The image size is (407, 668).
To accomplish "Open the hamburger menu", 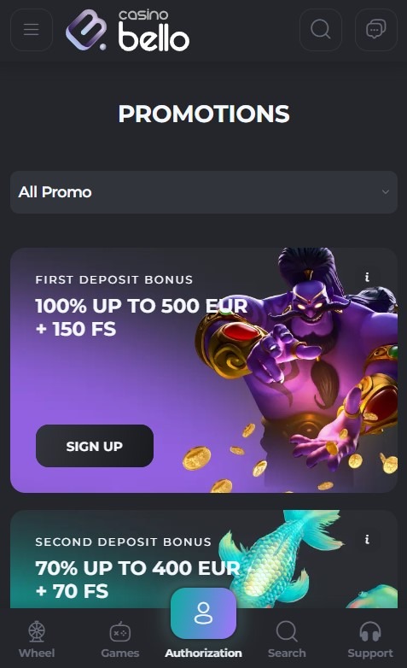I will 32,30.
